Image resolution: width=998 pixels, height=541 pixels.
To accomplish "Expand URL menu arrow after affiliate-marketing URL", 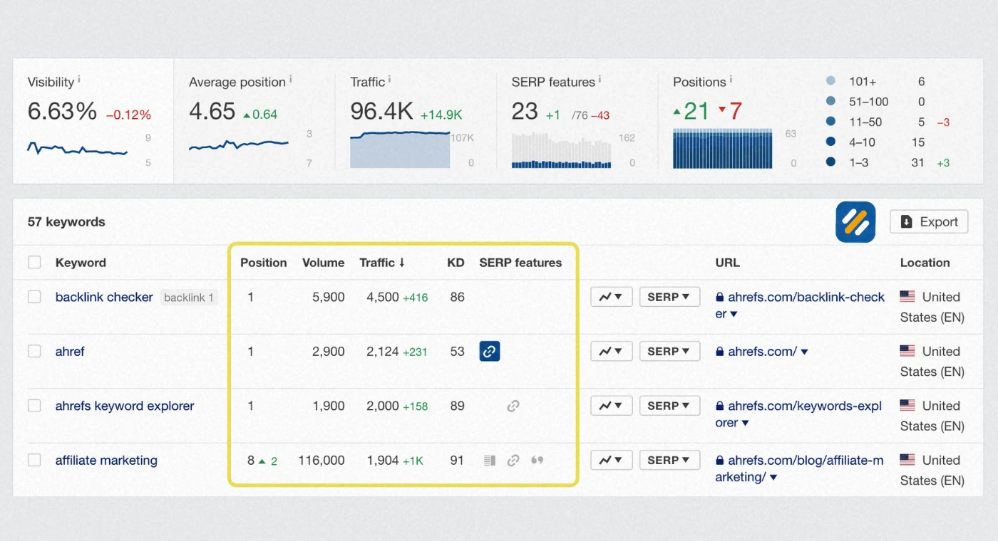I will pyautogui.click(x=773, y=478).
